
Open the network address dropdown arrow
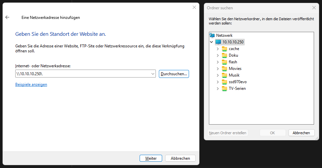pyautogui.click(x=153, y=74)
